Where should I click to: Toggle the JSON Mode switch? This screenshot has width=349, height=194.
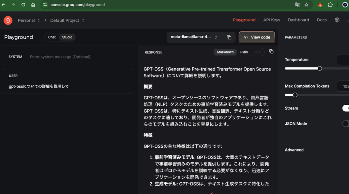(346, 124)
